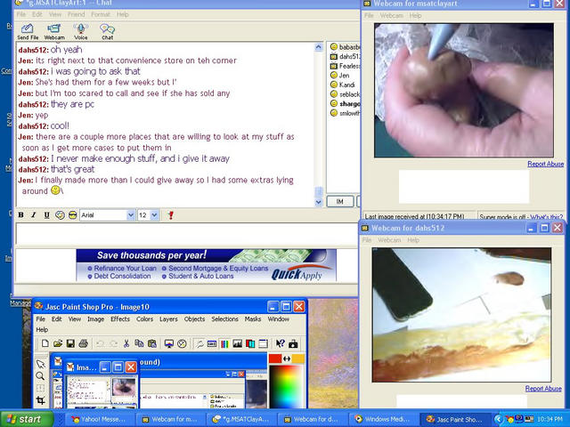This screenshot has width=570, height=427.
Task: Click the Open file icon in Paint Shop Pro
Action: (57, 343)
